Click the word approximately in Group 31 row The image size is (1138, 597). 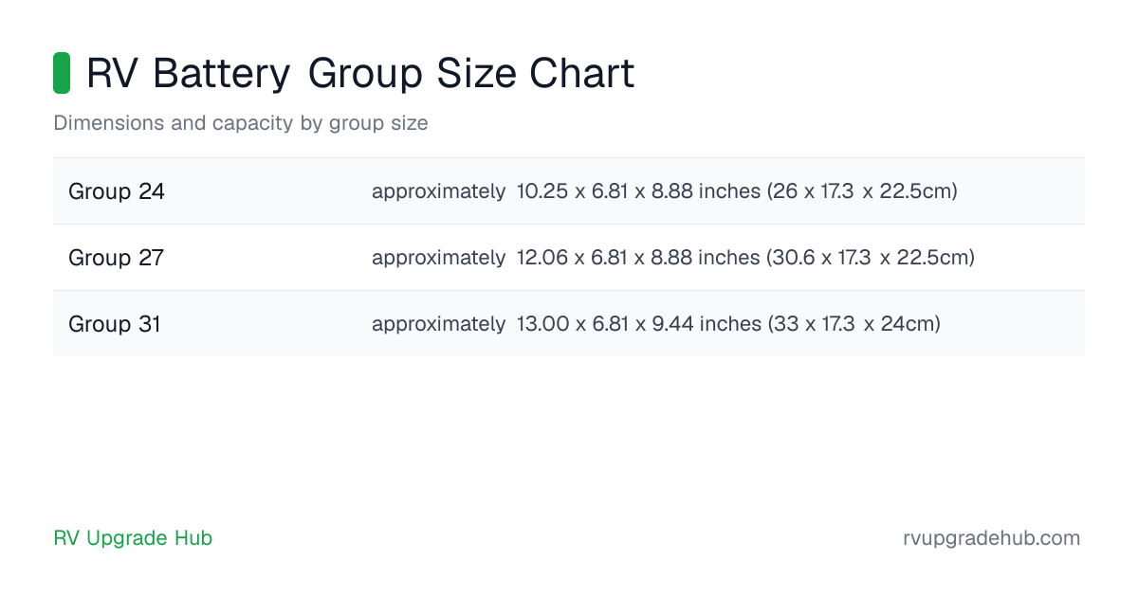[438, 324]
